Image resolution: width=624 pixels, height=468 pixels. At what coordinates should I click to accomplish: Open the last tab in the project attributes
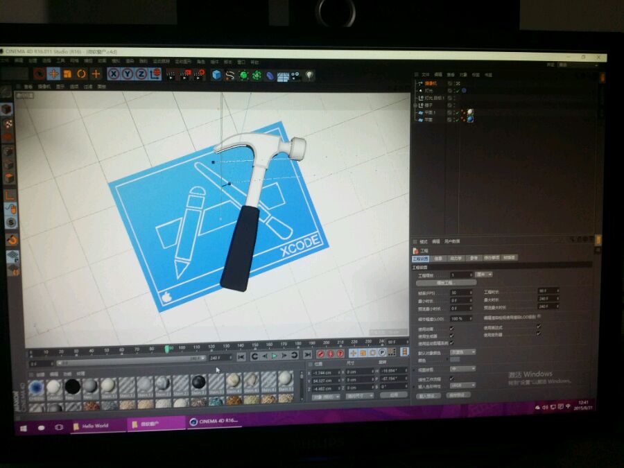[510, 257]
